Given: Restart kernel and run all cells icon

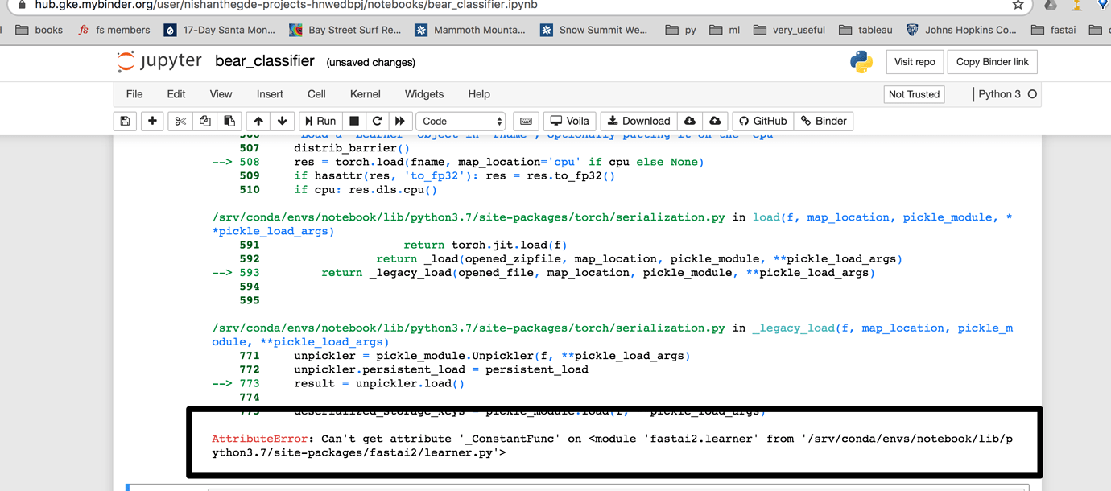Looking at the screenshot, I should [399, 121].
